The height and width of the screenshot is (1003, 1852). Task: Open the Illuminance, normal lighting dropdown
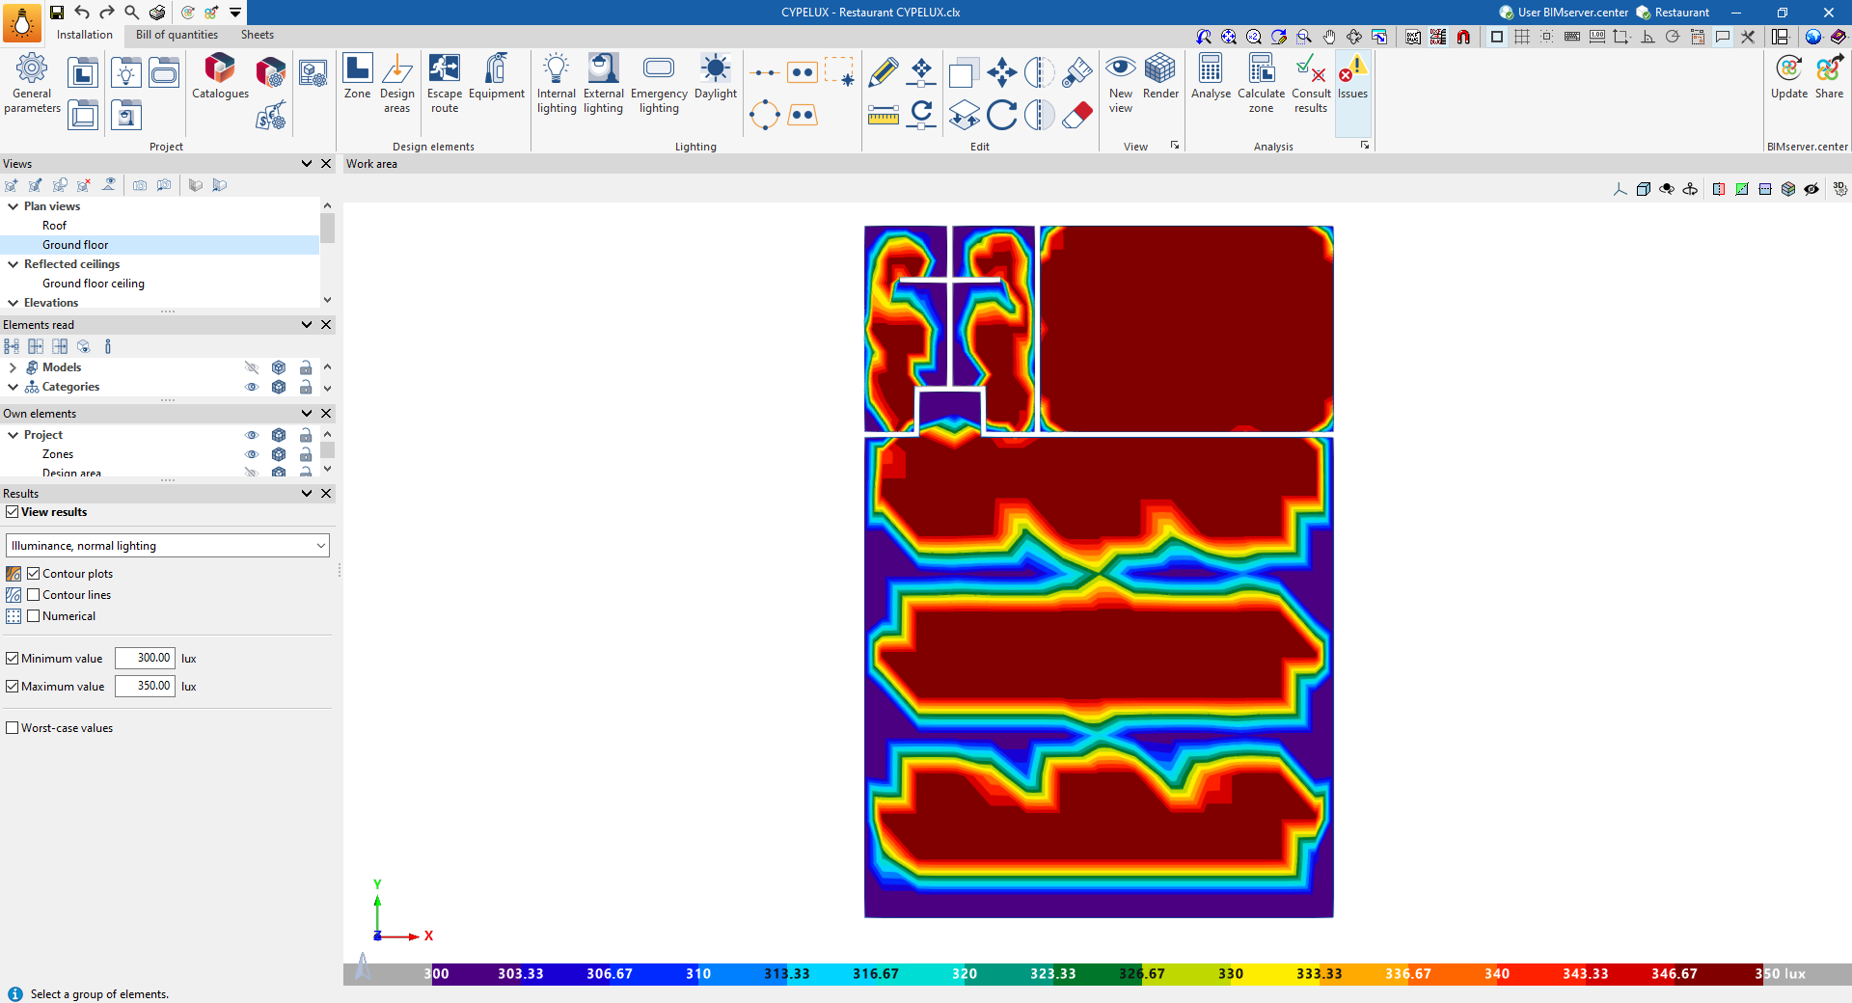pyautogui.click(x=168, y=546)
